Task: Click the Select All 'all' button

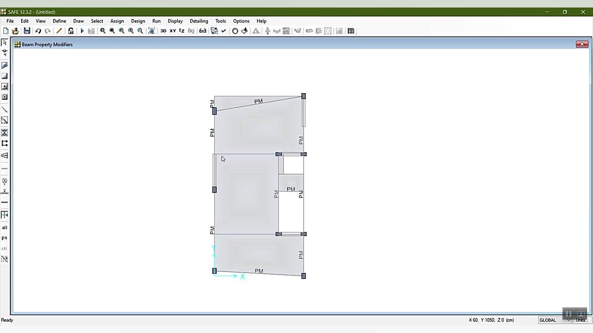Action: (x=4, y=227)
